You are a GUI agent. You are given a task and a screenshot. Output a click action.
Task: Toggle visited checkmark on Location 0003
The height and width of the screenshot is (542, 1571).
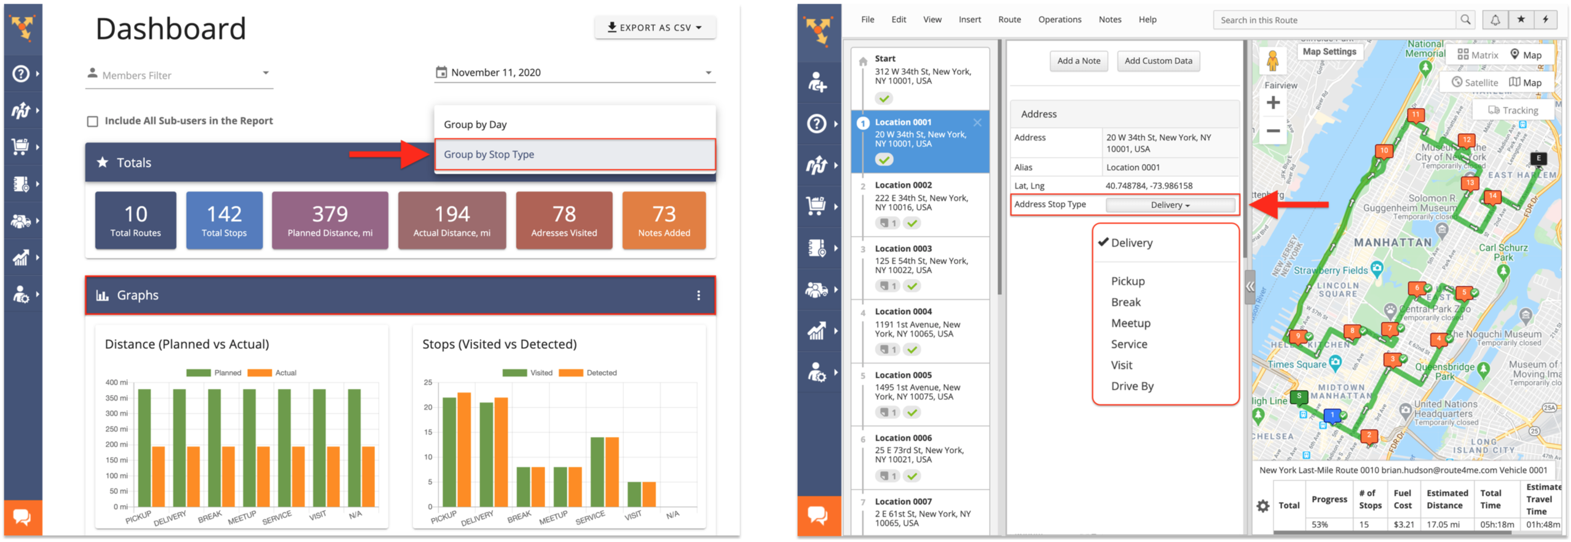[x=913, y=286]
